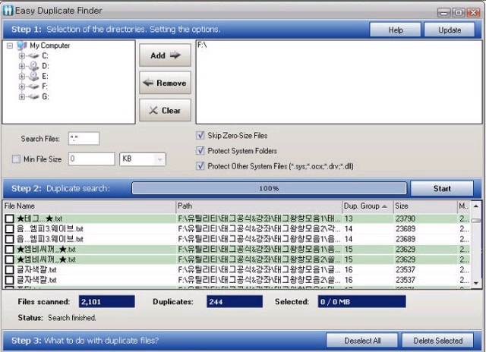Expand the G: drive node
The image size is (486, 352).
tap(22, 97)
